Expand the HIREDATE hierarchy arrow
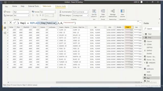This screenshot has width=163, height=91. point(145,63)
